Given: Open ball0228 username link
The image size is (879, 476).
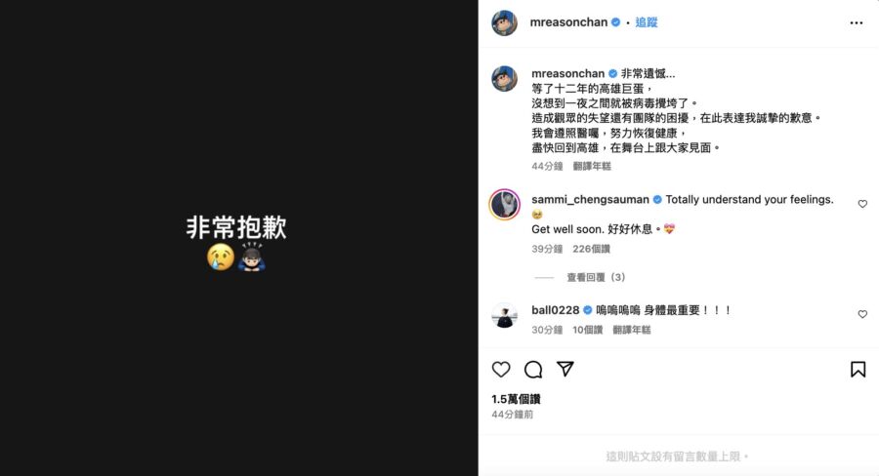Looking at the screenshot, I should click(x=556, y=310).
